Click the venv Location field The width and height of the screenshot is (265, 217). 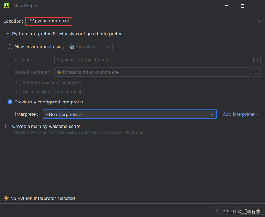[157, 60]
